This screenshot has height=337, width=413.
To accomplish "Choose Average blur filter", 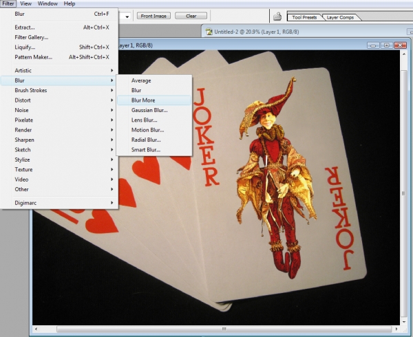I will click(154, 80).
